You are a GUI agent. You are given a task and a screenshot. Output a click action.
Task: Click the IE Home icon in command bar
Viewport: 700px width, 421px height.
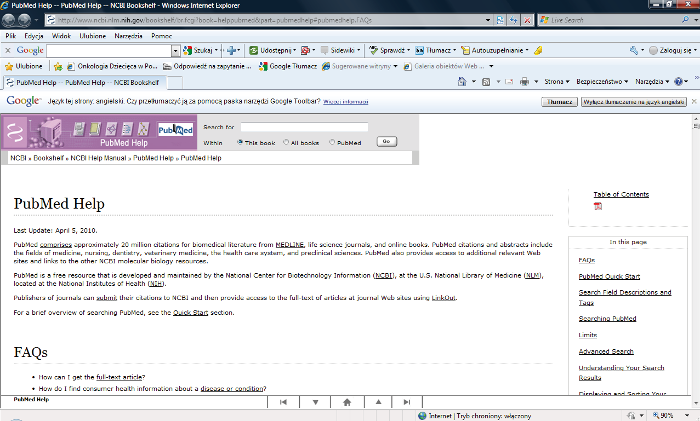click(462, 82)
